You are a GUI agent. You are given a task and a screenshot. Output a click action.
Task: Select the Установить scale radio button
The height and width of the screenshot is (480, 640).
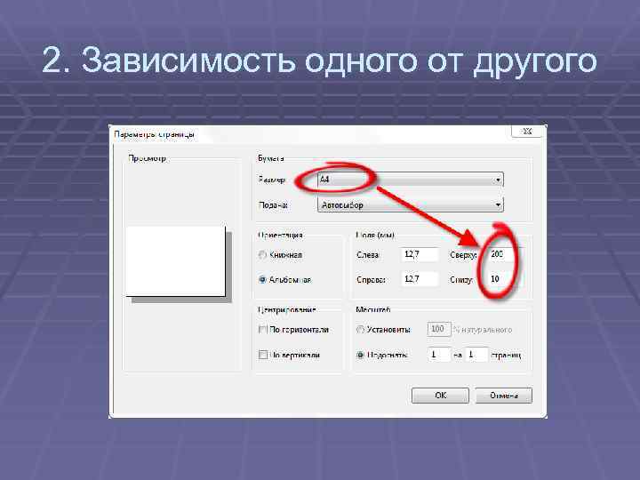(360, 330)
